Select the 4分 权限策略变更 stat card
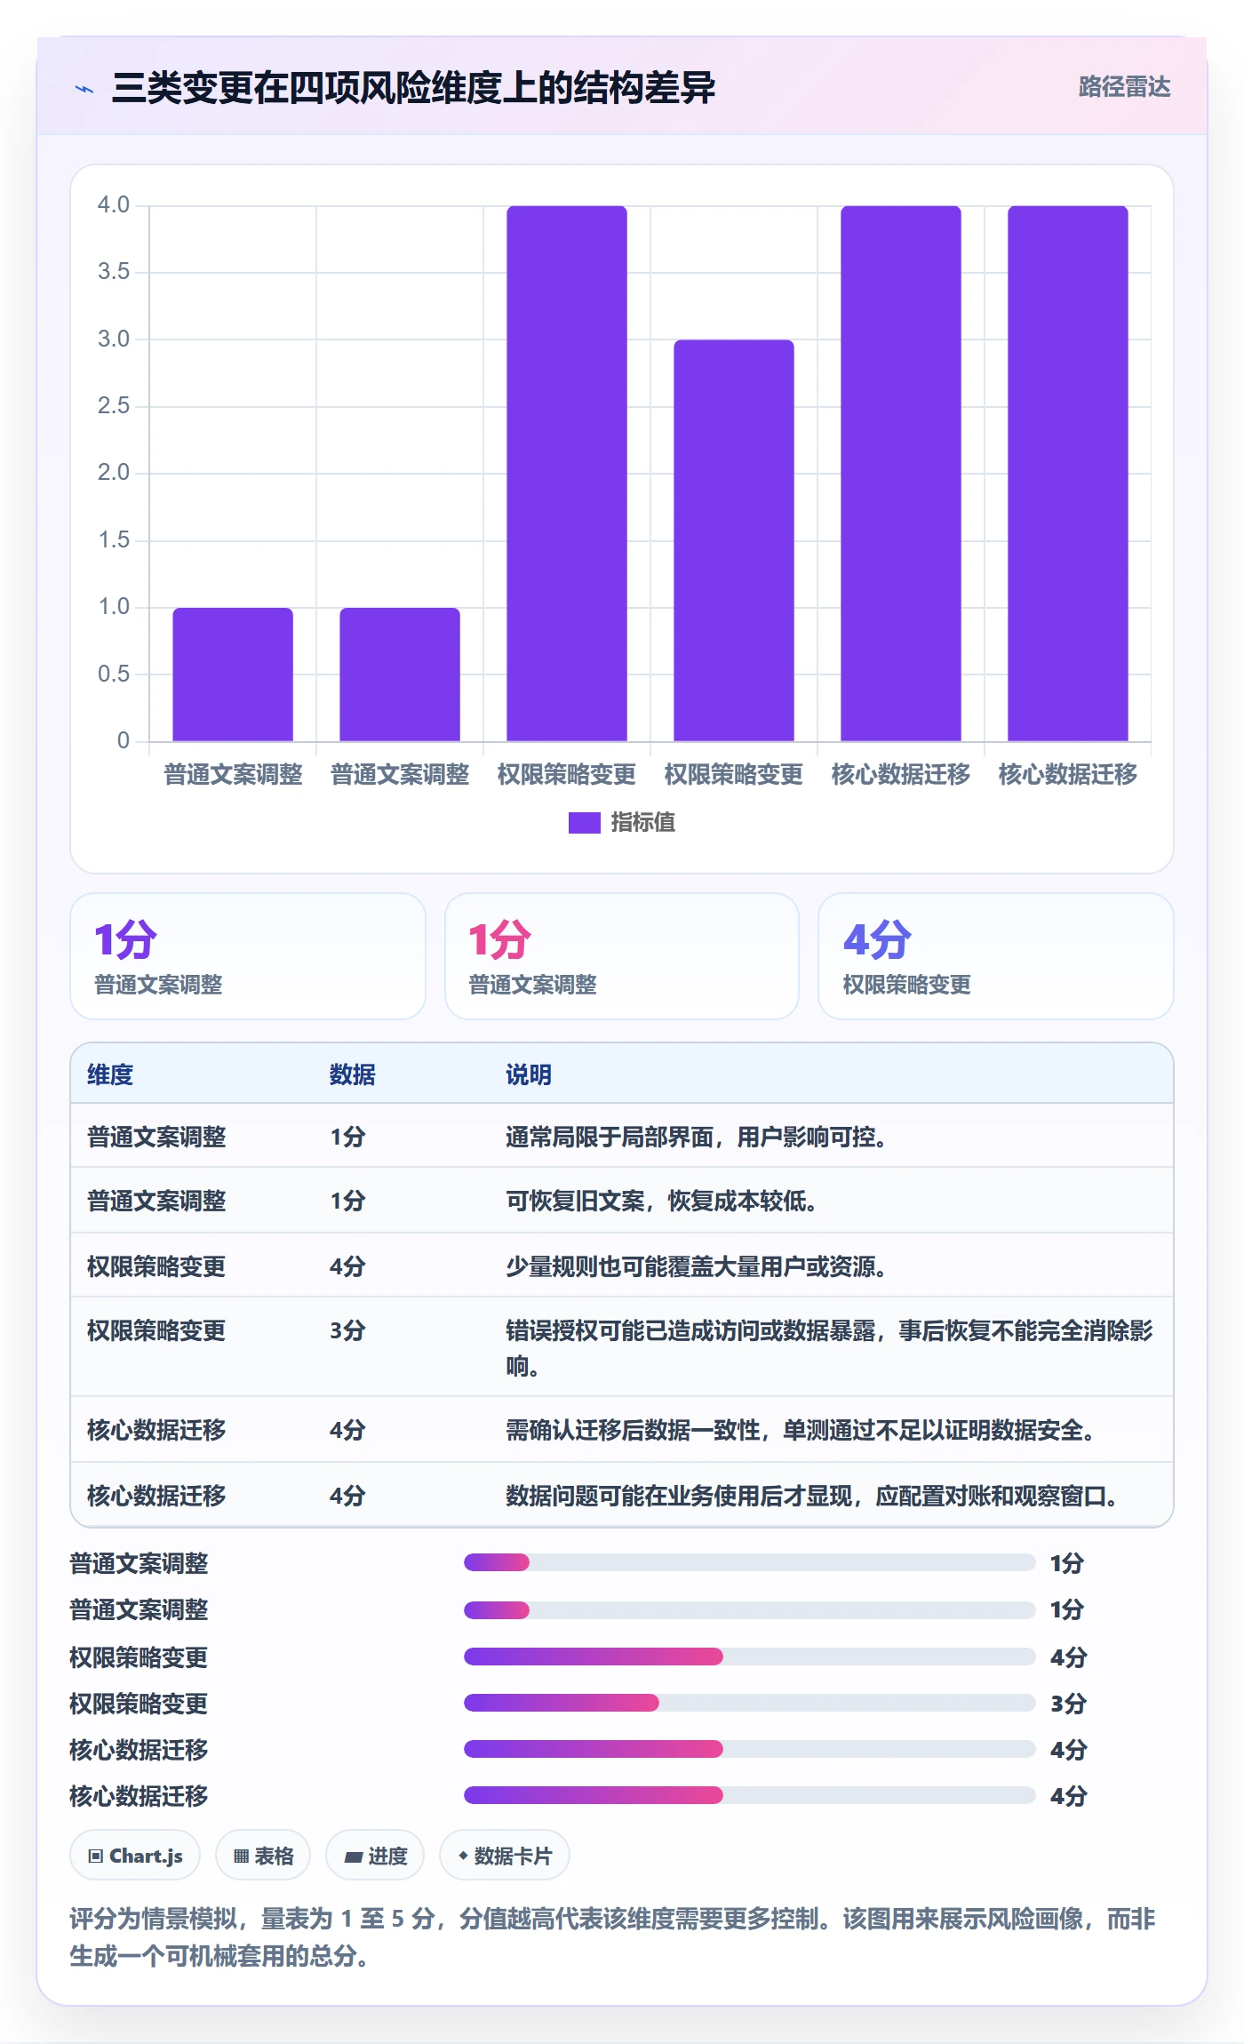The height and width of the screenshot is (2044, 1244). pyautogui.click(x=995, y=956)
